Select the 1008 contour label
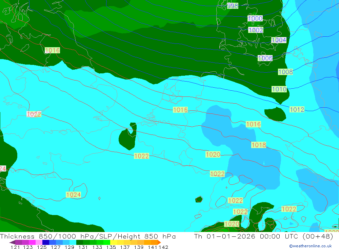Image resolution: width=339 pixels, height=249 pixels. pos(285,72)
